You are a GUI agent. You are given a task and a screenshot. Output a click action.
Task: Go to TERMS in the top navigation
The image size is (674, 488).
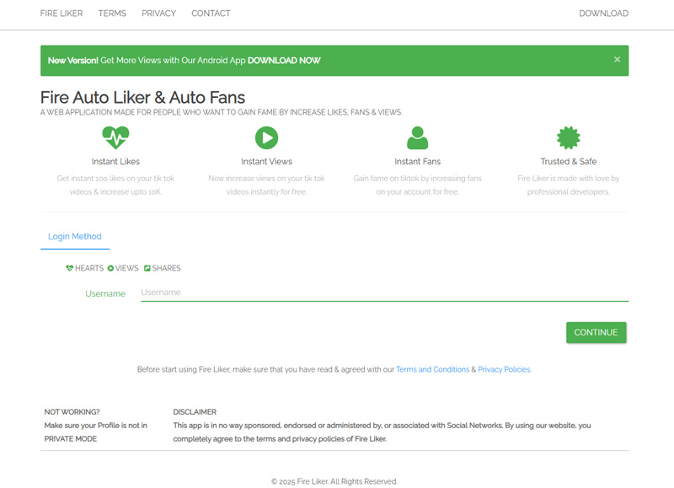(112, 13)
